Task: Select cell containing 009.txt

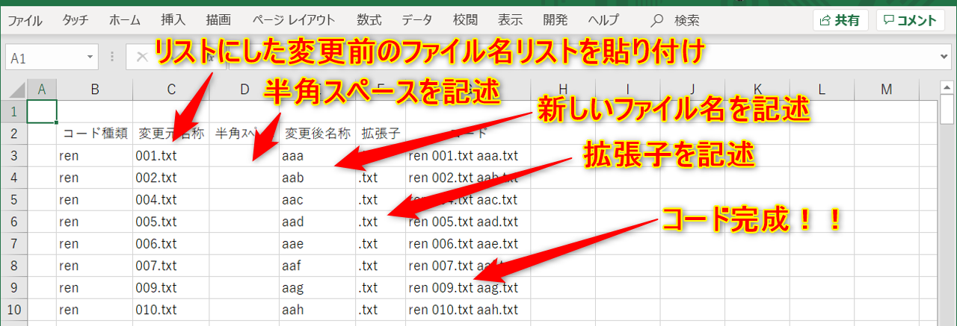Action: (171, 288)
